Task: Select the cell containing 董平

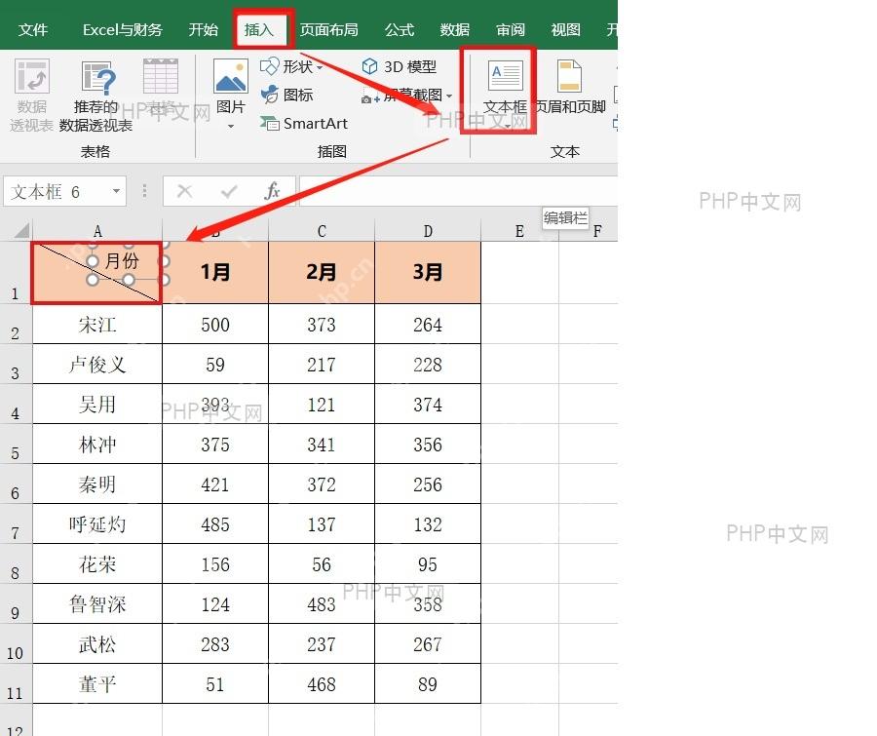Action: click(x=97, y=684)
